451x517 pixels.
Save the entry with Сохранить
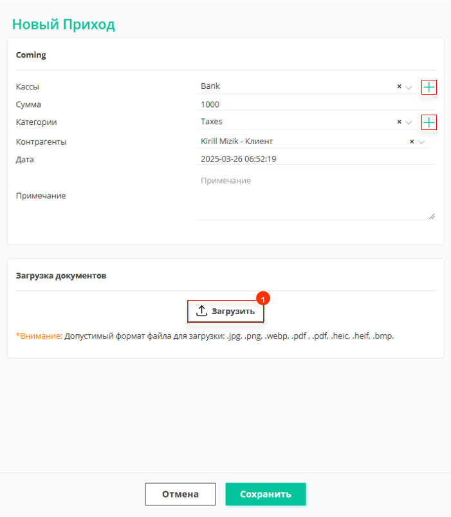pos(266,494)
